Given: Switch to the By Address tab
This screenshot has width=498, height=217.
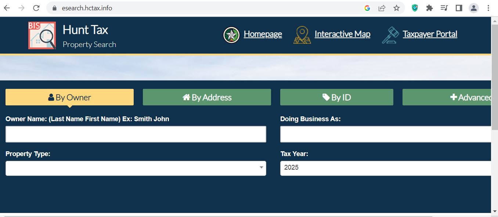Looking at the screenshot, I should [x=207, y=97].
